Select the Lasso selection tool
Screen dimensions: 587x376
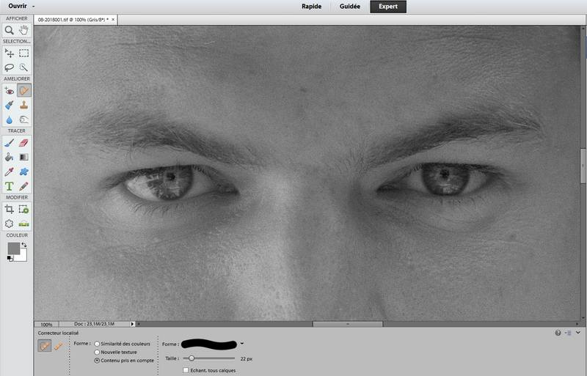10,67
